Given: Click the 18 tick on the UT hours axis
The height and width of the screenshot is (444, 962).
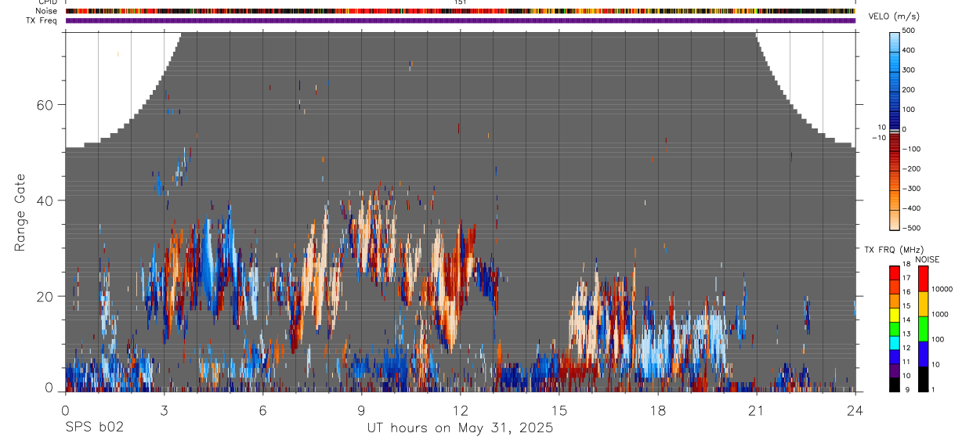Looking at the screenshot, I should point(658,410).
